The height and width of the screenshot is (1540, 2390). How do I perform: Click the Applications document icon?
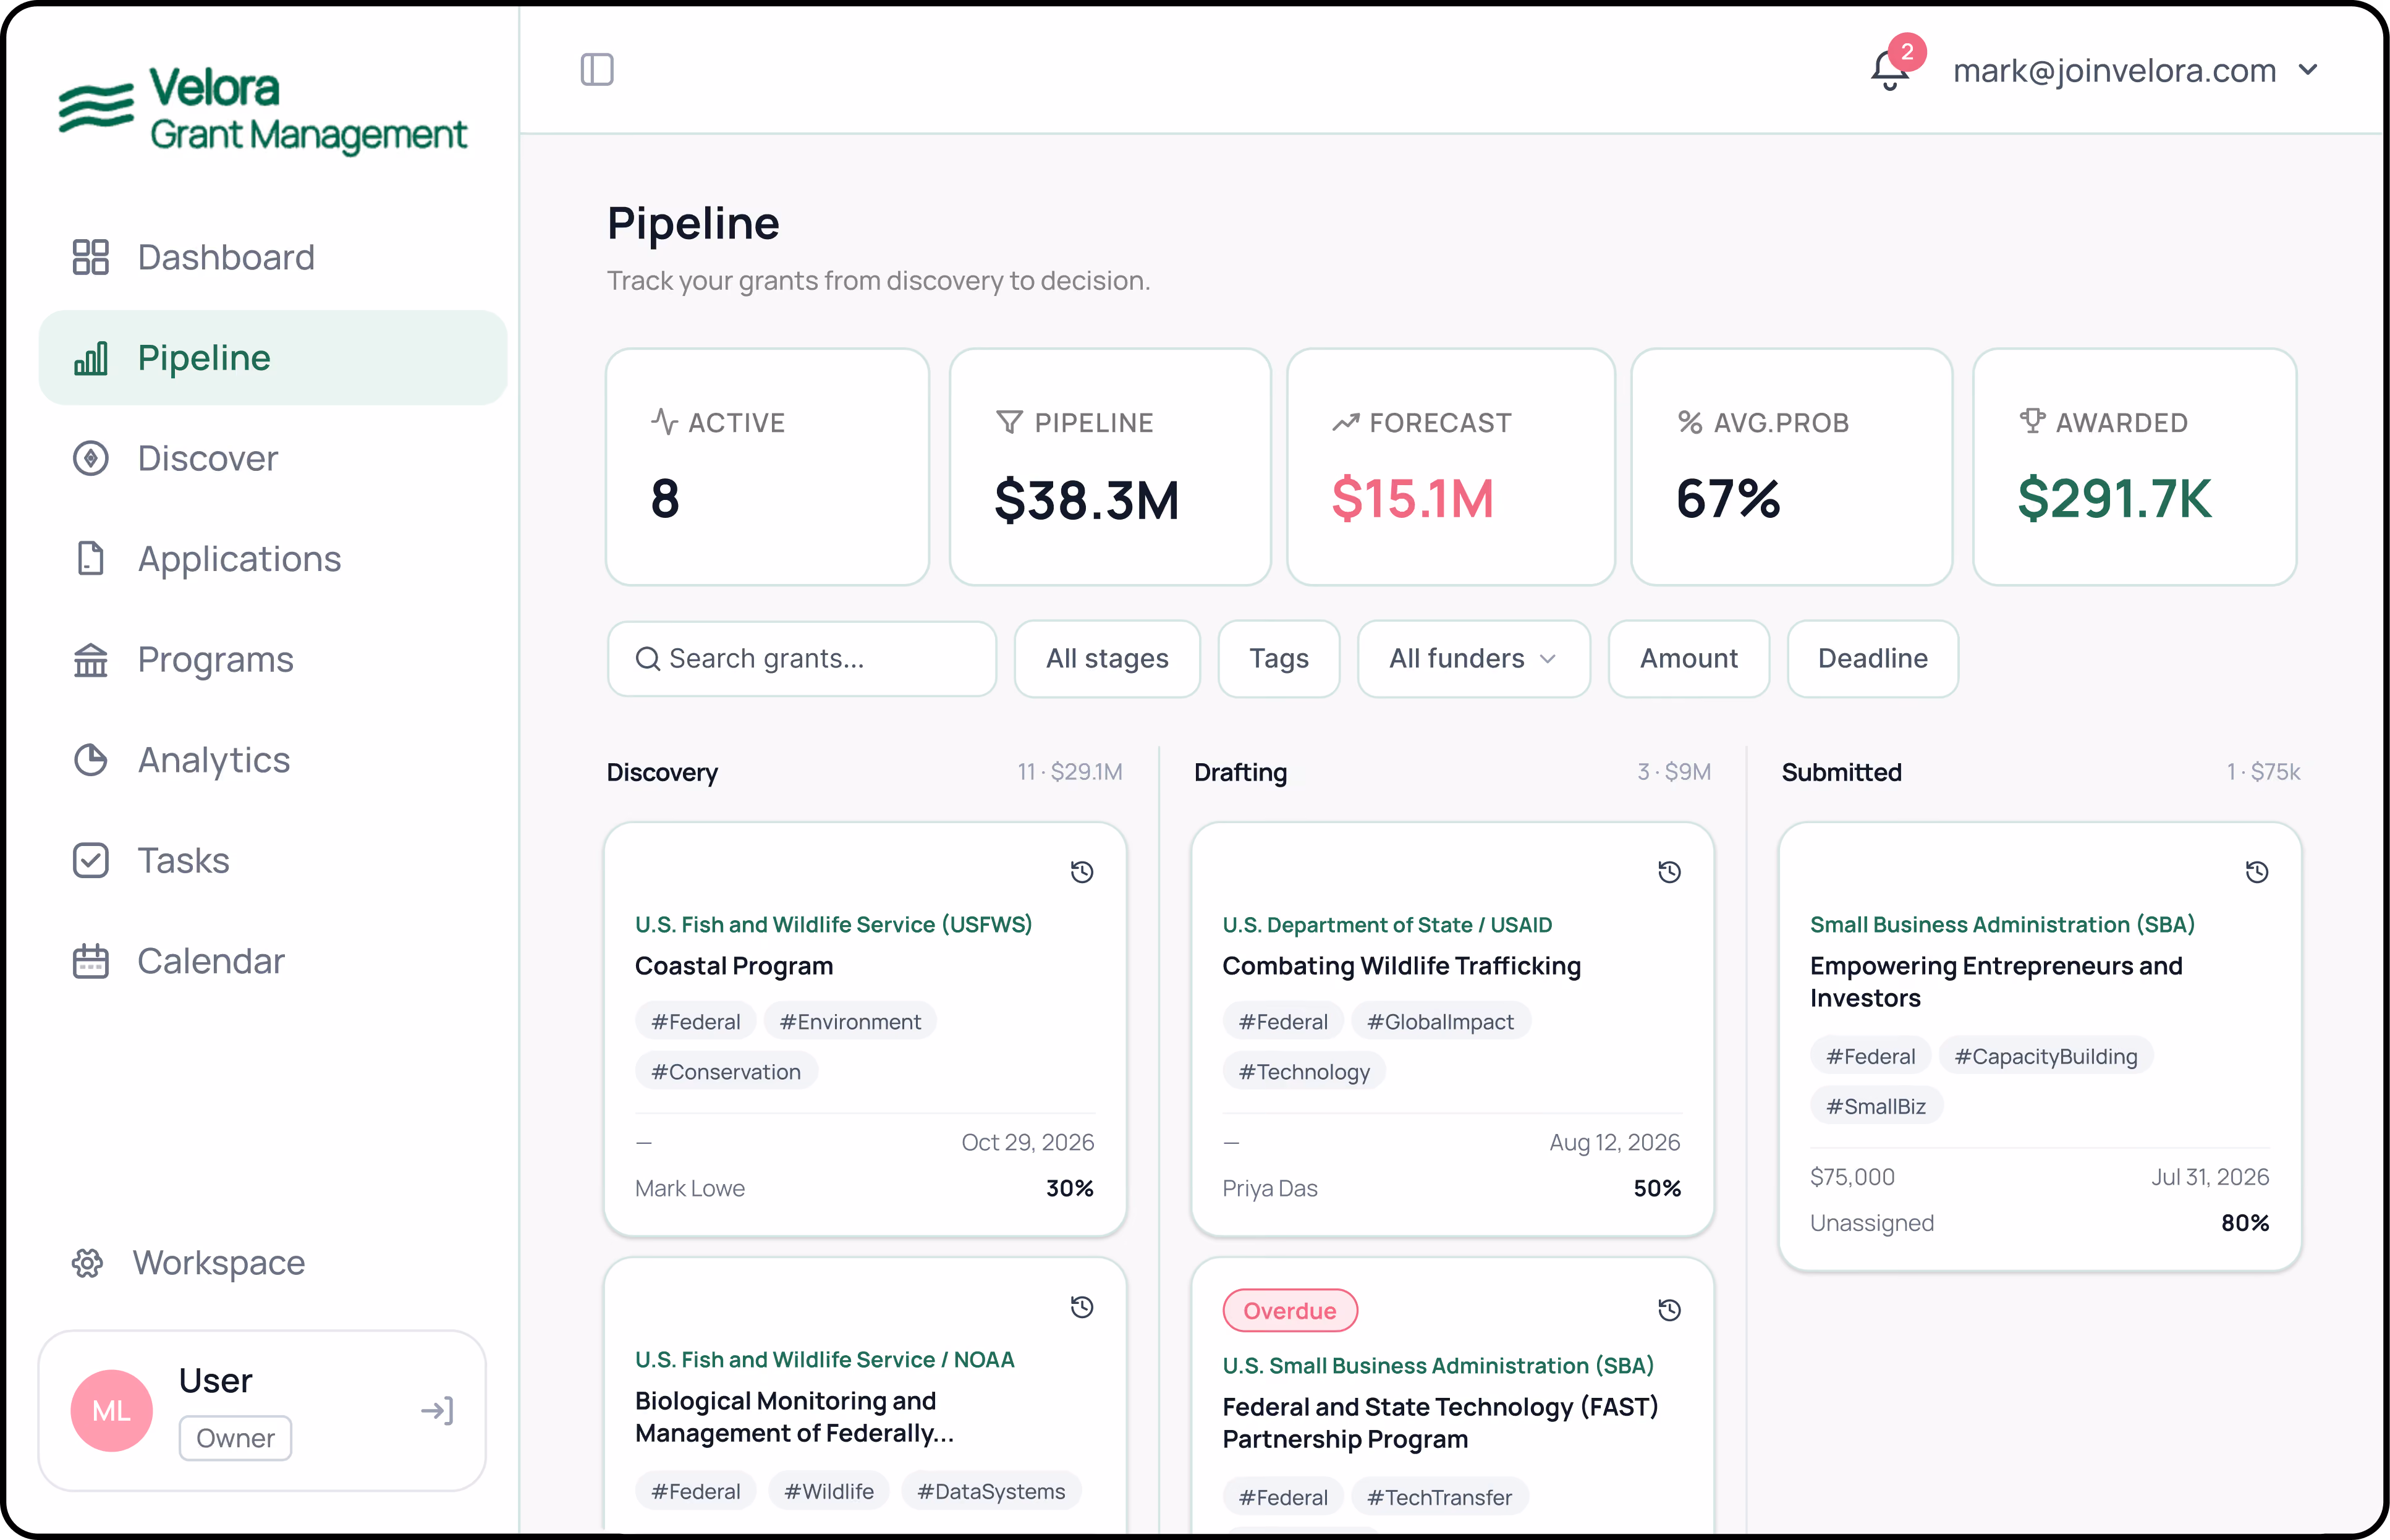tap(90, 559)
